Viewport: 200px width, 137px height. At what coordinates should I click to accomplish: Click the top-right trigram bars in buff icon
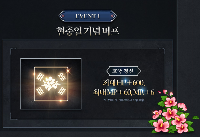click(62, 77)
